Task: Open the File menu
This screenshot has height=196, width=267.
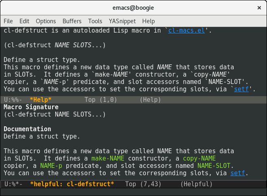Action: click(8, 21)
